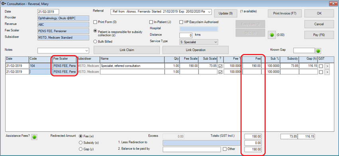339x156 pixels.
Task: Enable VIP Easyclaim Authorised checkbox
Action: (x=181, y=22)
